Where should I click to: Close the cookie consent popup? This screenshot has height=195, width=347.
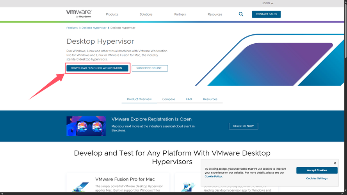pyautogui.click(x=335, y=163)
